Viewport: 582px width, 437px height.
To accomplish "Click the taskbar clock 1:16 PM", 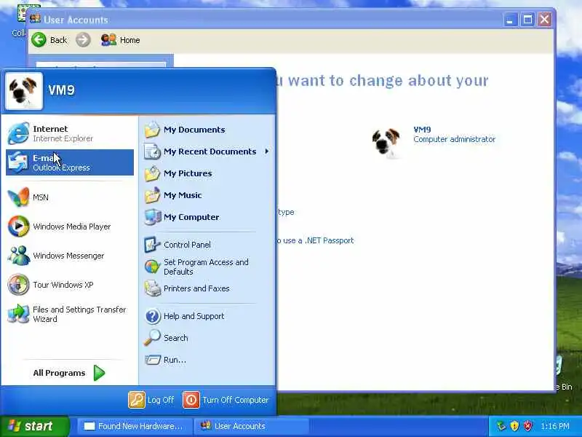I will 555,426.
